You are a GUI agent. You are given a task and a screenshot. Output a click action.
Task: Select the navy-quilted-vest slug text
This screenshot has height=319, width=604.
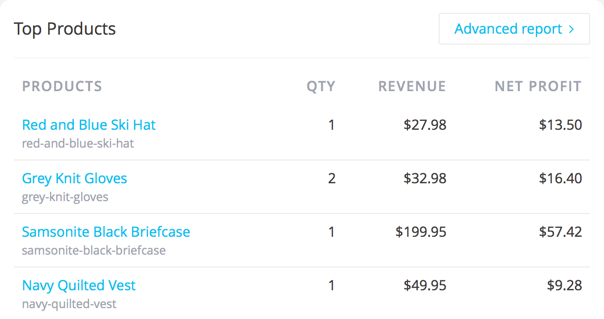pyautogui.click(x=69, y=304)
